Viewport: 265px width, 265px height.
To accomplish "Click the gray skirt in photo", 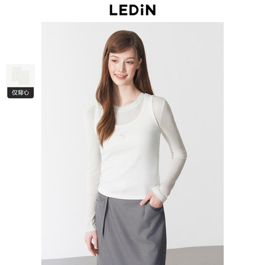I will [131, 229].
